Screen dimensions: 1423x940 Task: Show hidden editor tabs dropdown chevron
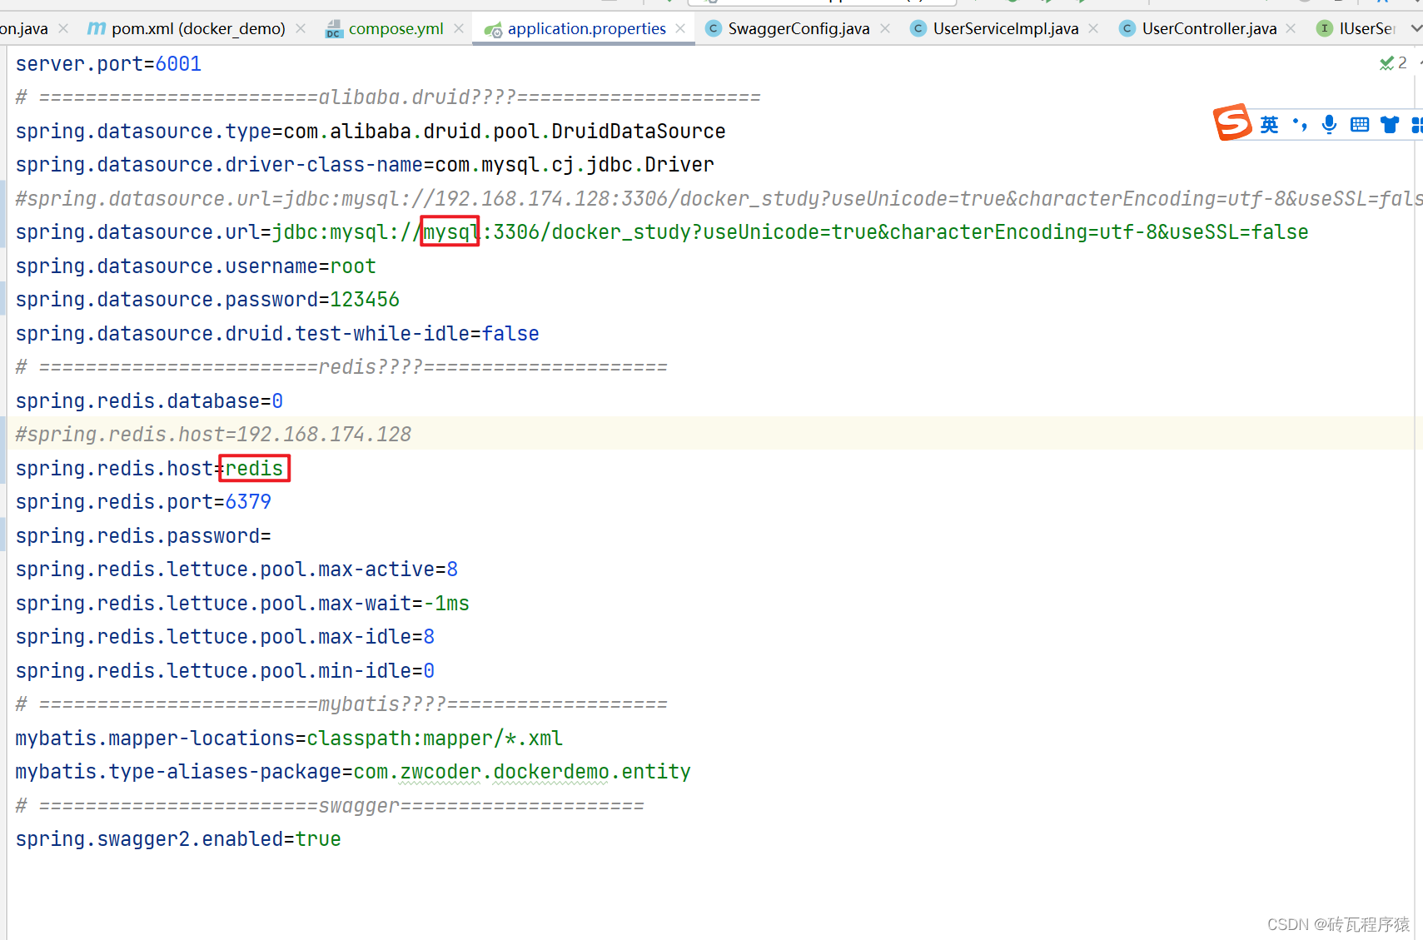pyautogui.click(x=1416, y=28)
